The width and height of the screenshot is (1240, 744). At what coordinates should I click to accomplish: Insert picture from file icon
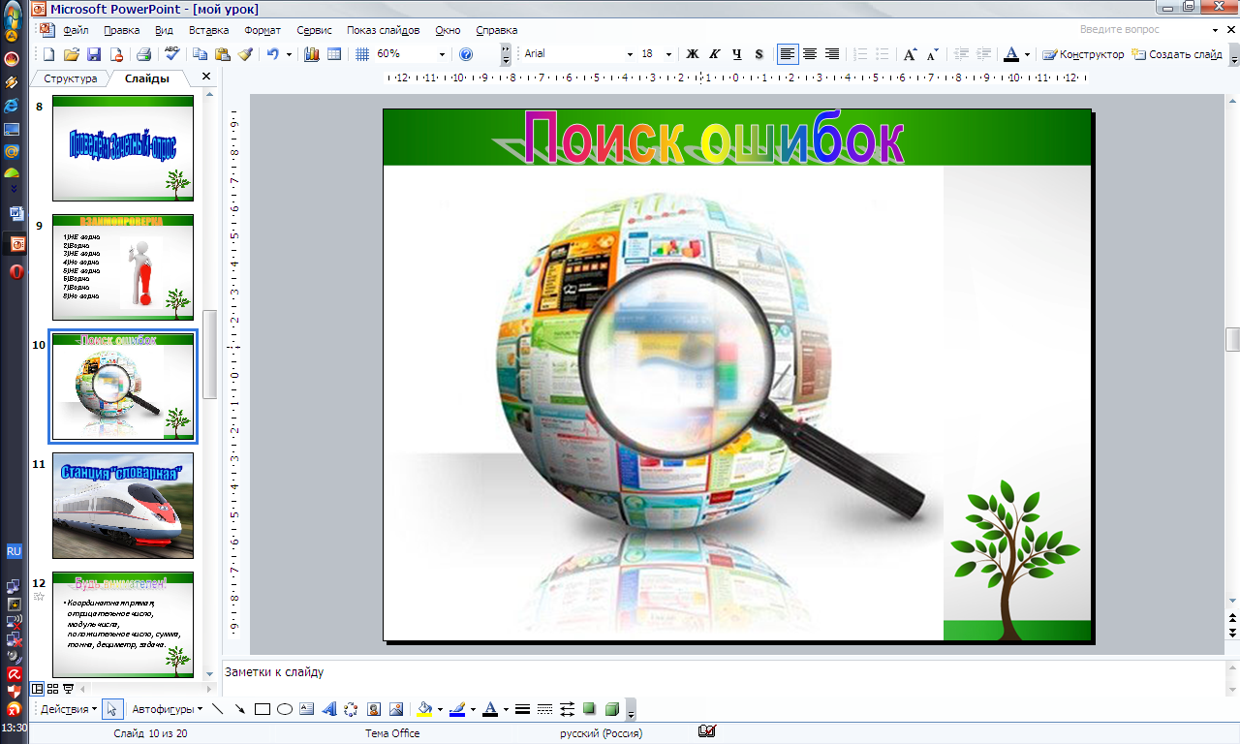point(395,709)
